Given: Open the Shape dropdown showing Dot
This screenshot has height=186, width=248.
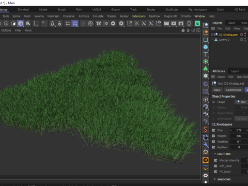Looking at the screenshot, I should click(241, 102).
